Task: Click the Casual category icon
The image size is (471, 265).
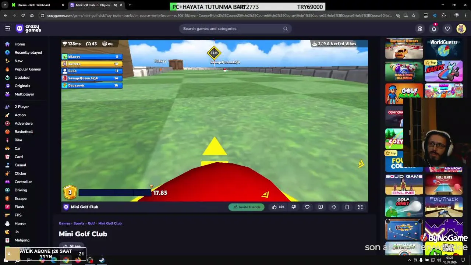Action: [7, 165]
